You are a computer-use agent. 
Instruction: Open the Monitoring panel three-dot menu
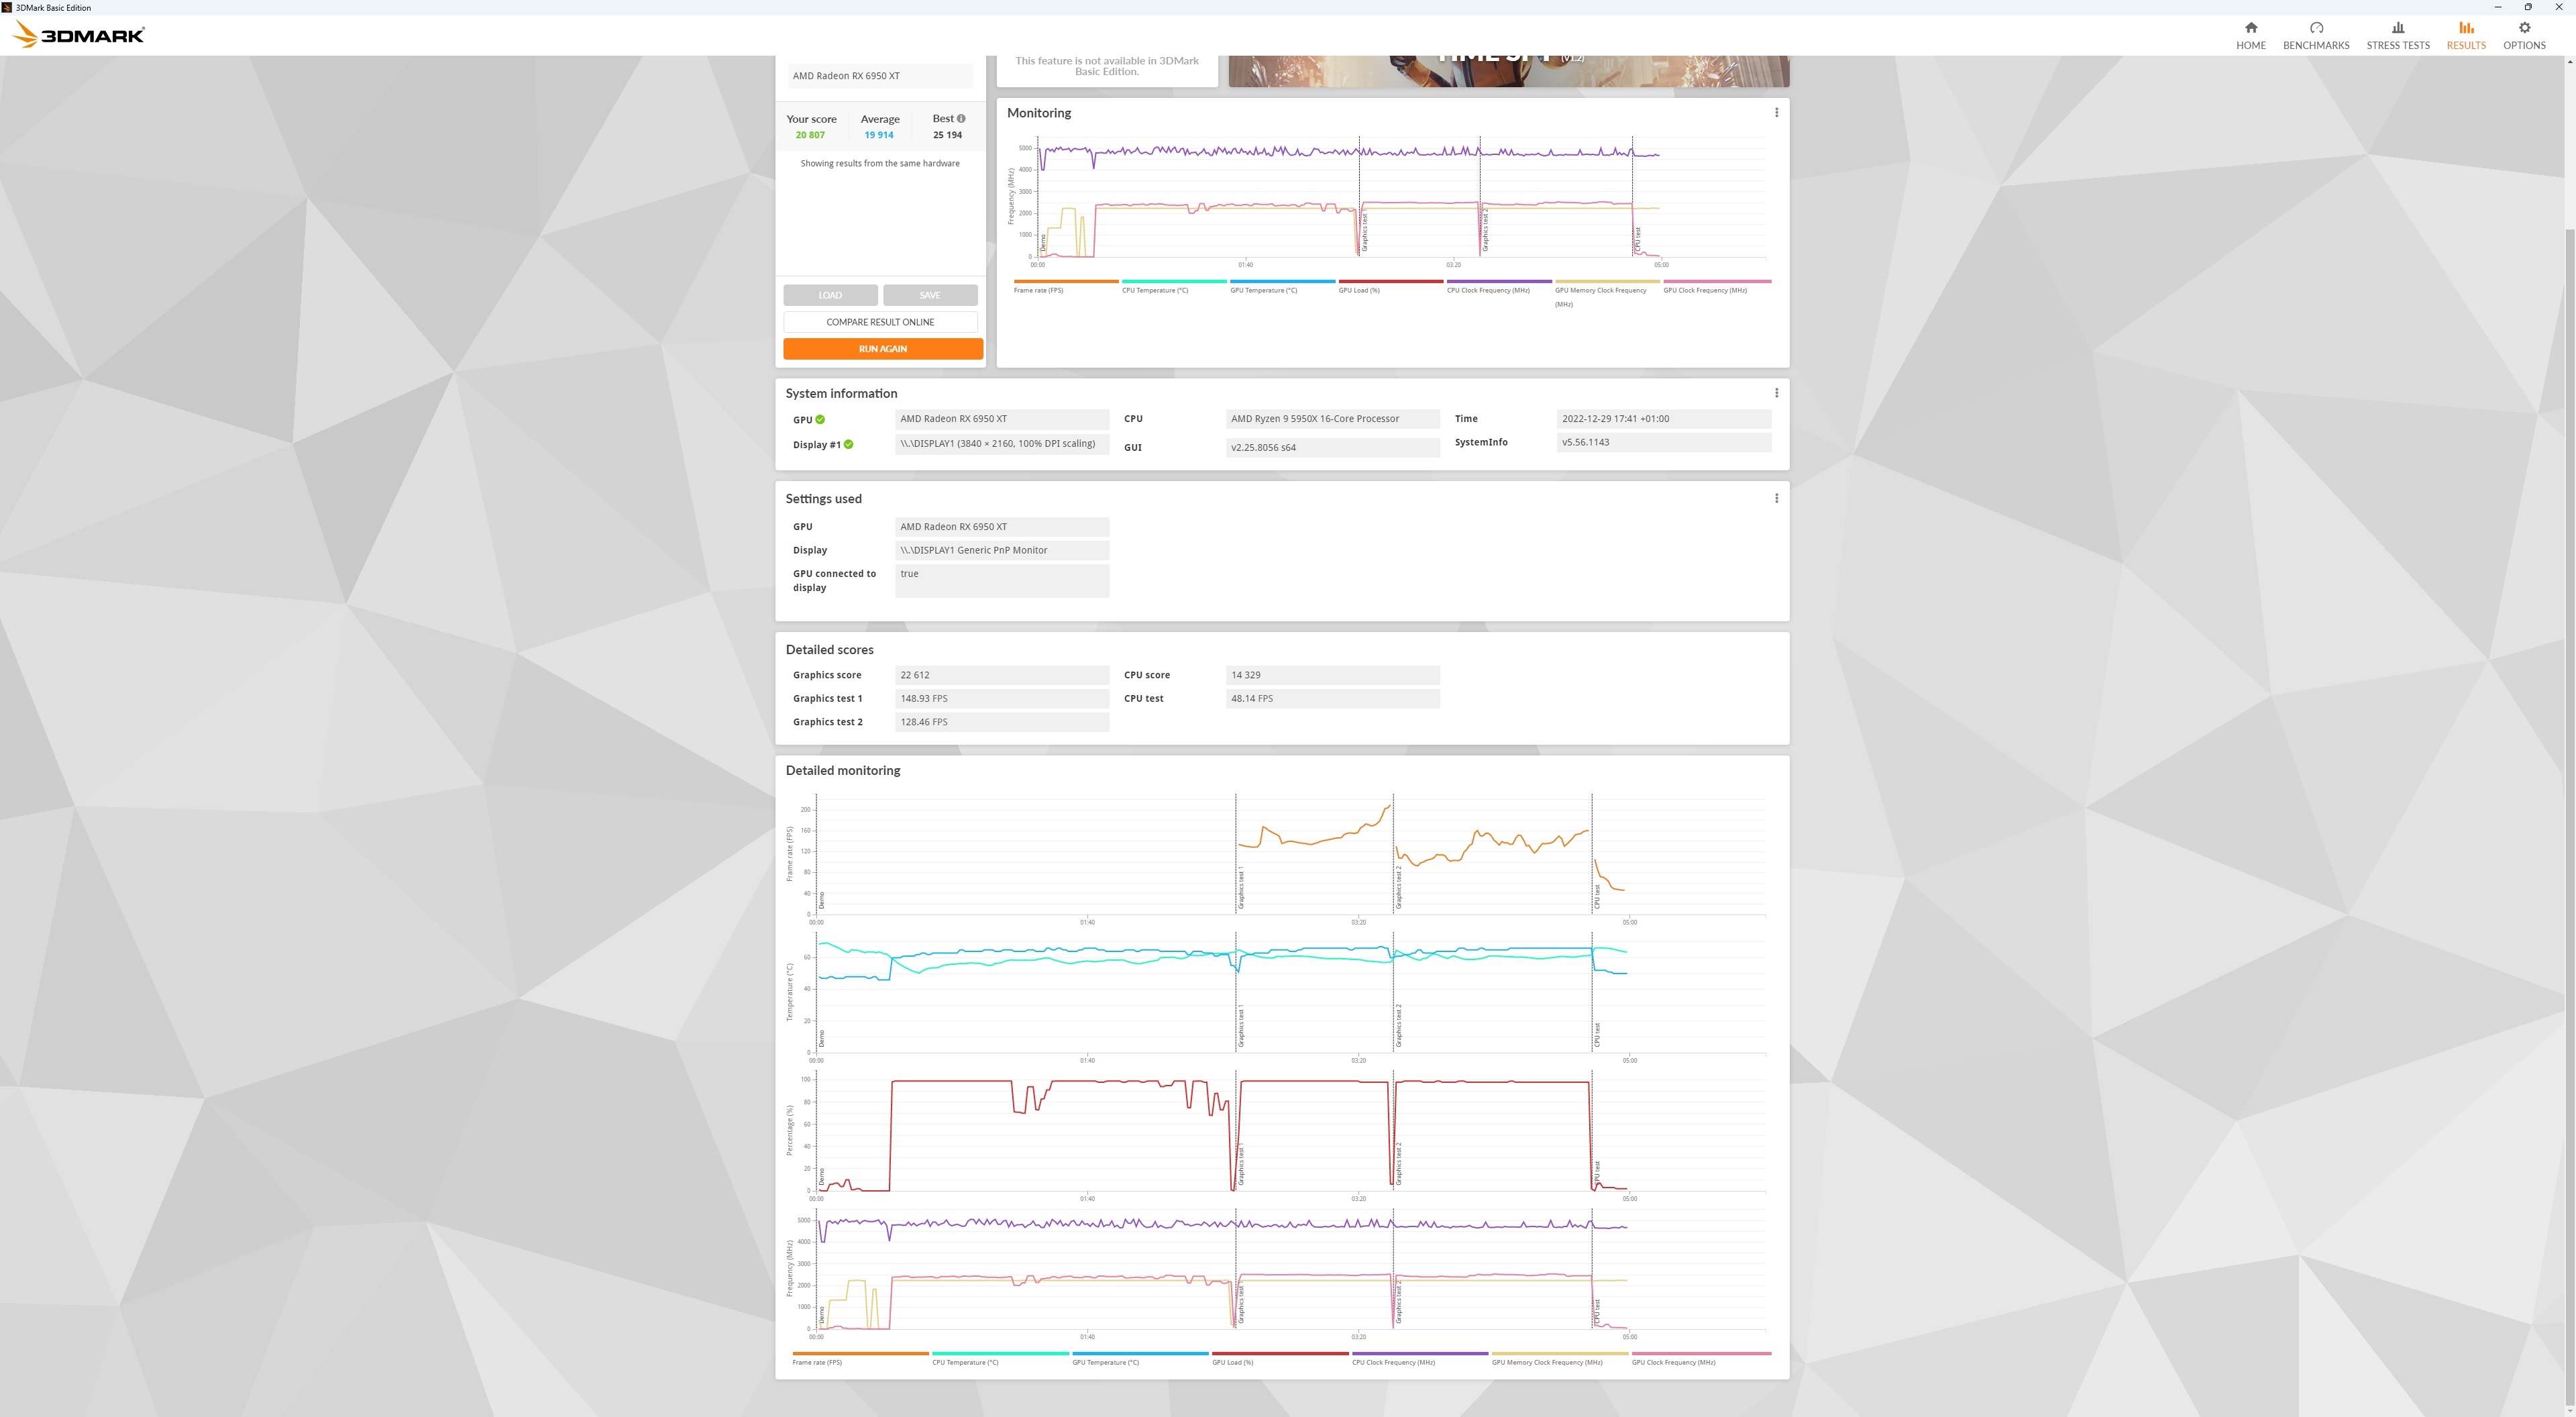(1776, 113)
